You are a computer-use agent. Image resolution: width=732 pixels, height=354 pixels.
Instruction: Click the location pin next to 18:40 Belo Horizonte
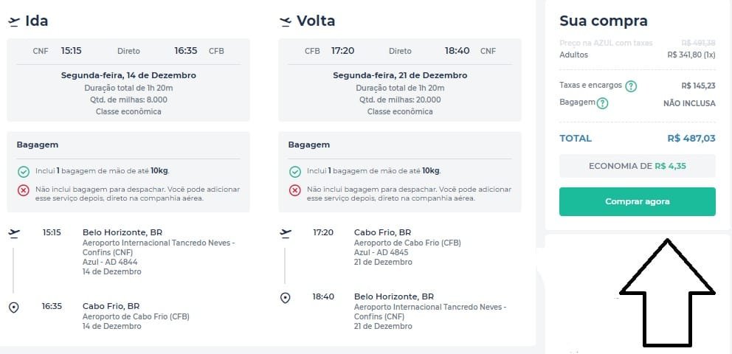pyautogui.click(x=286, y=297)
